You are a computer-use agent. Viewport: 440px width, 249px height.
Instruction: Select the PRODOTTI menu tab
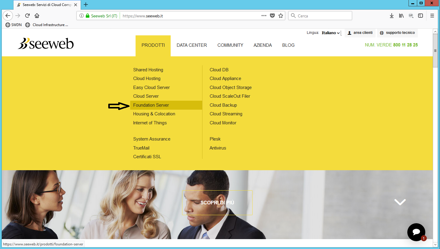(153, 46)
